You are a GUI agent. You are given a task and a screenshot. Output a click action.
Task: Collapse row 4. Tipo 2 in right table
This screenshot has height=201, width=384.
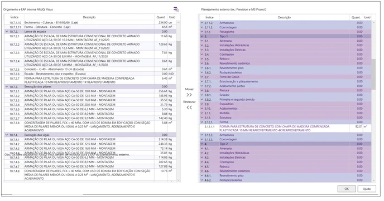click(x=202, y=144)
